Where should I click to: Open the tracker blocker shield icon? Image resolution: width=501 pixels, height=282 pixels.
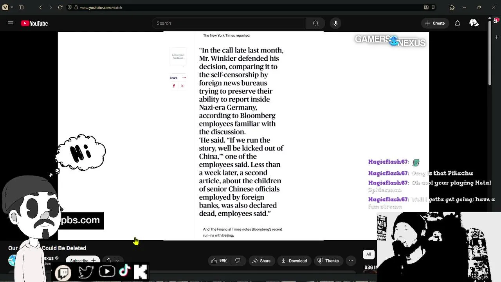70,7
